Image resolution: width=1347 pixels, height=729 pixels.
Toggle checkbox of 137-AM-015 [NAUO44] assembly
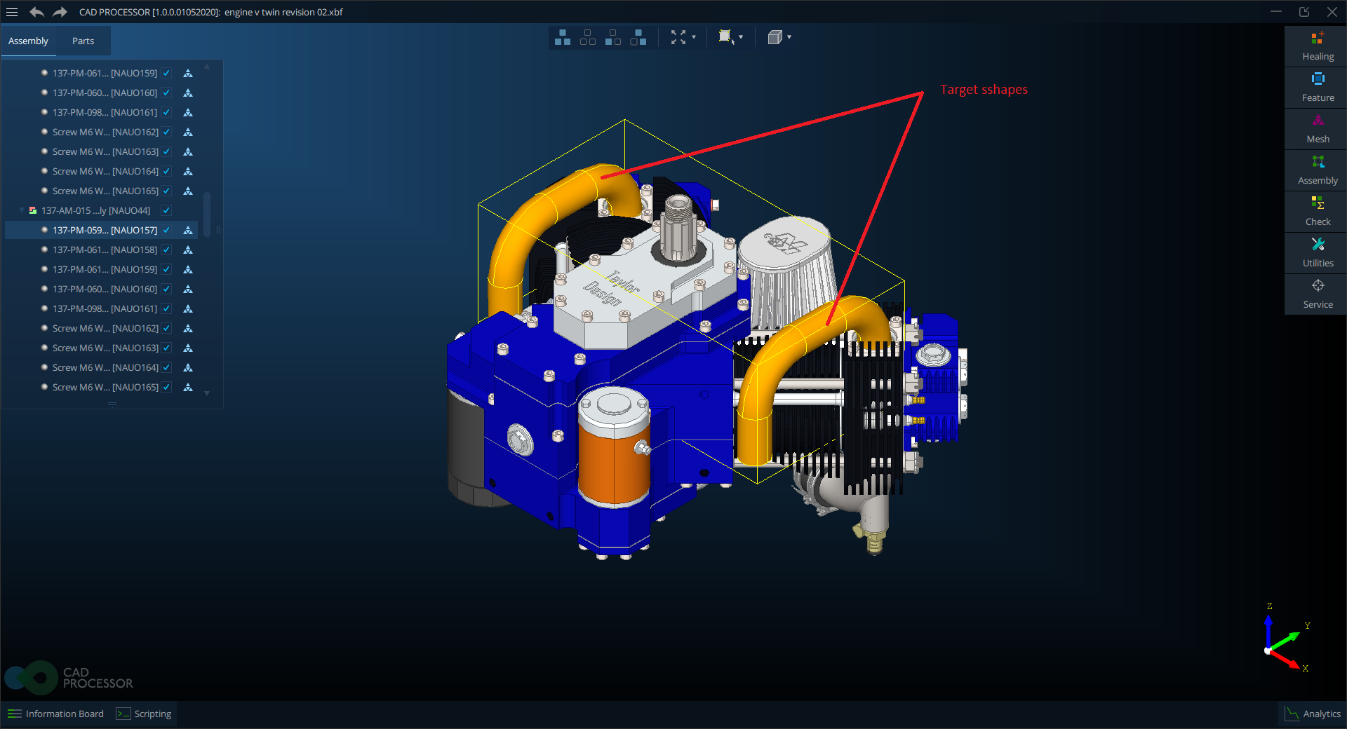tap(166, 210)
